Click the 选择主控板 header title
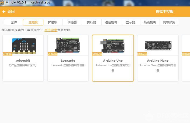This screenshot has height=123, width=190. (165, 12)
